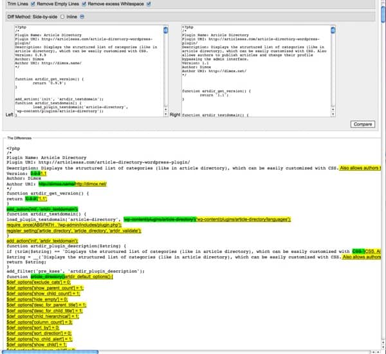Screen dimensions: 386x354
Task: Disable Remove excess Whitespace checkbox
Action: click(149, 4)
